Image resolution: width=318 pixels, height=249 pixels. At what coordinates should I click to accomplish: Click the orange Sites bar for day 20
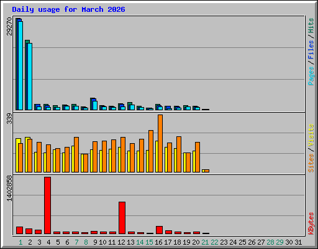point(198,157)
